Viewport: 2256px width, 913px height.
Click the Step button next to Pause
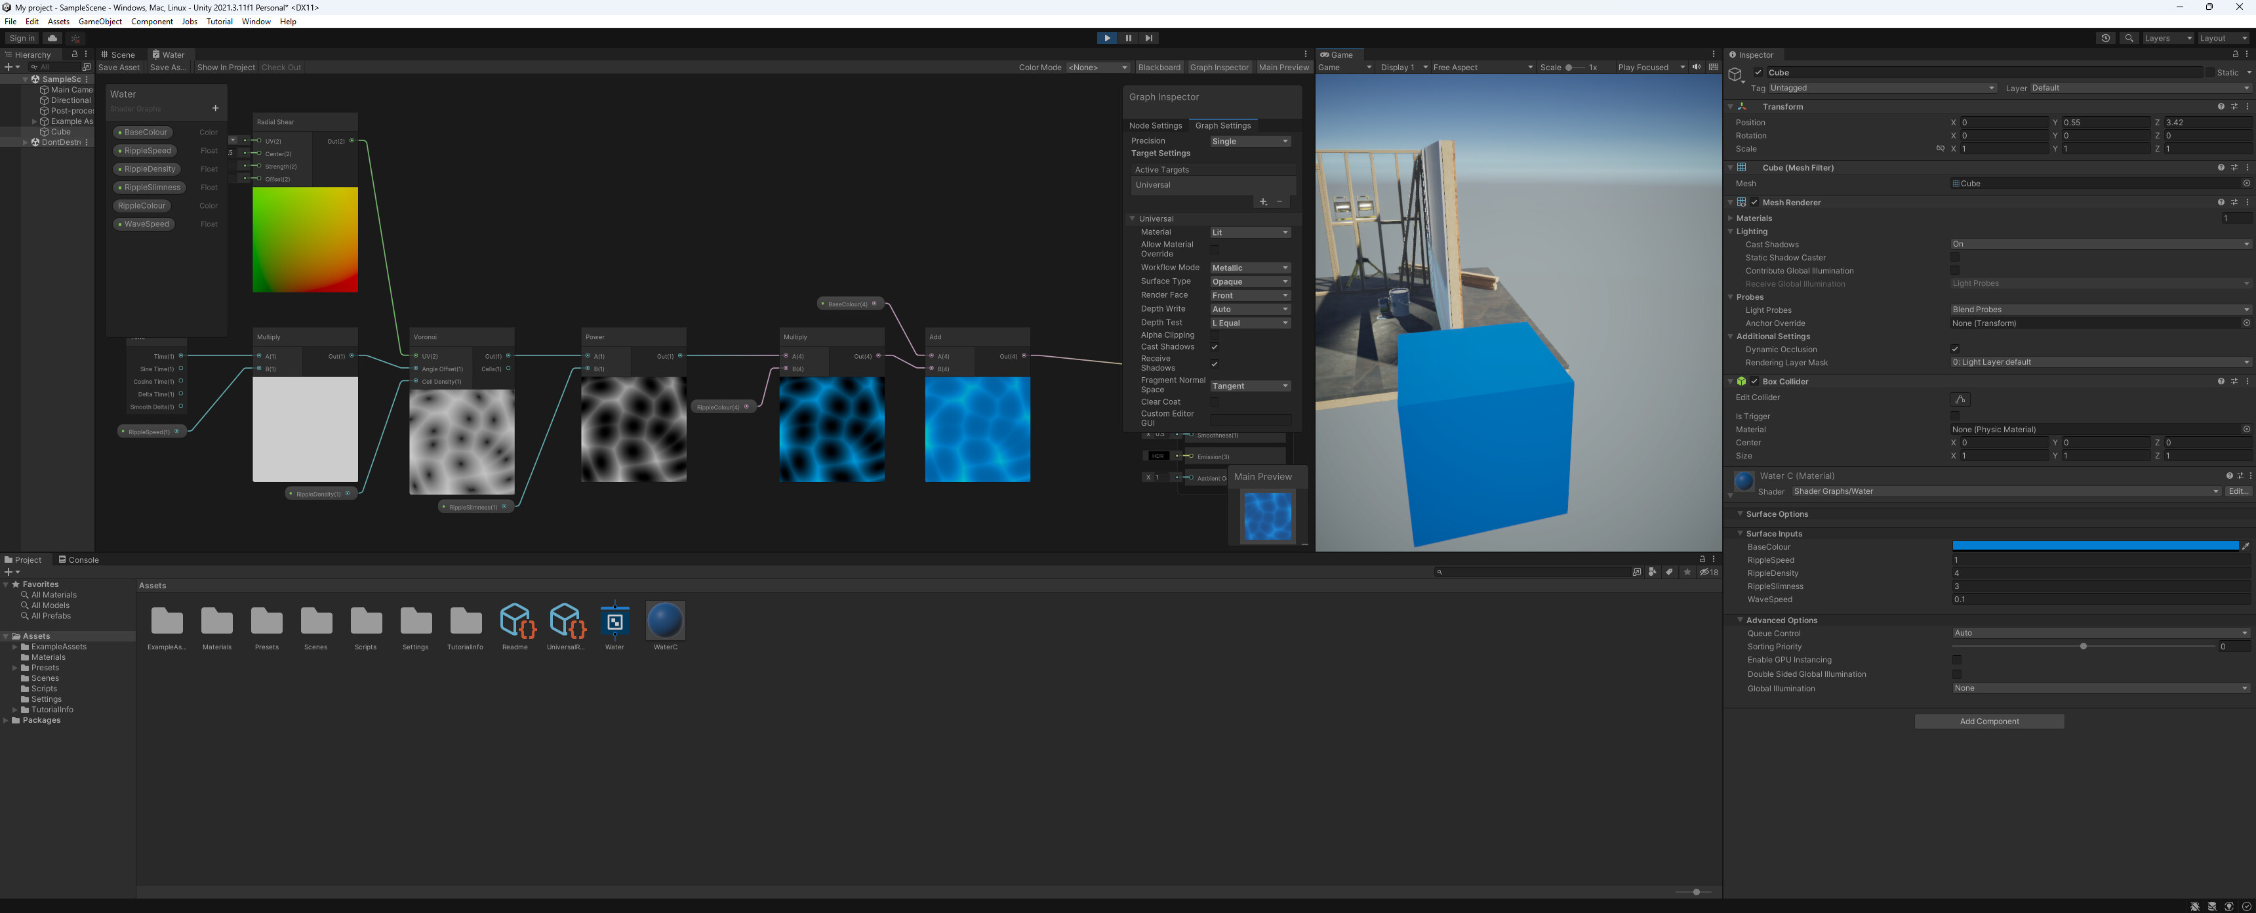pyautogui.click(x=1149, y=37)
